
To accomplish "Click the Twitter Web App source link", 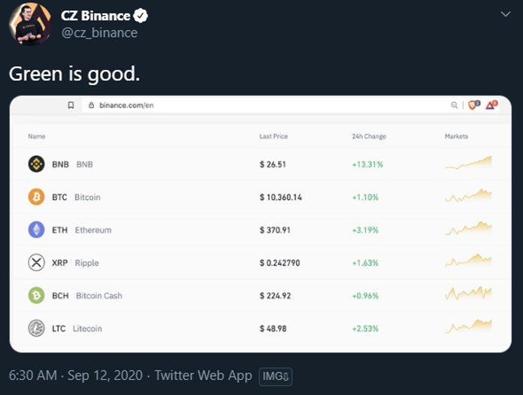I will click(203, 375).
